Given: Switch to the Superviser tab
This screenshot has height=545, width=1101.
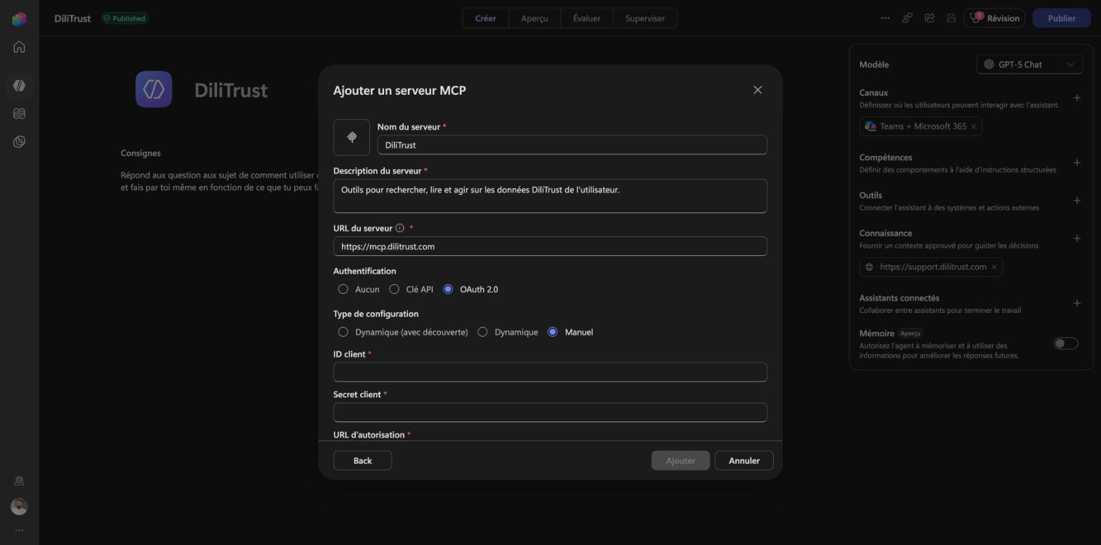Looking at the screenshot, I should point(645,18).
